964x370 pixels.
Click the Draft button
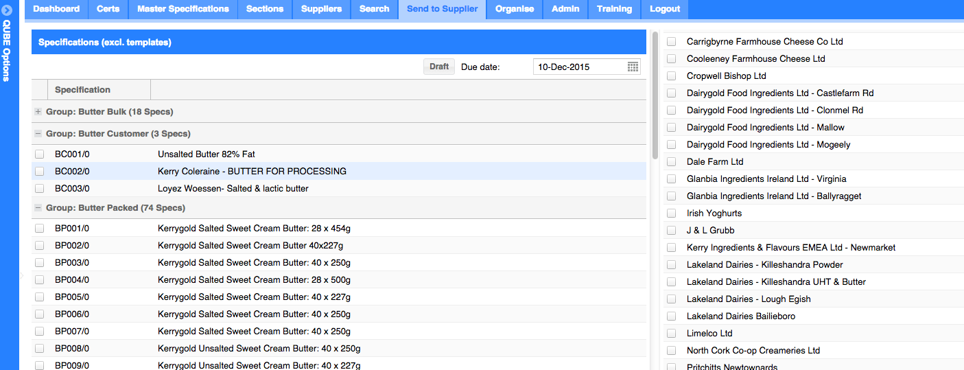point(439,67)
